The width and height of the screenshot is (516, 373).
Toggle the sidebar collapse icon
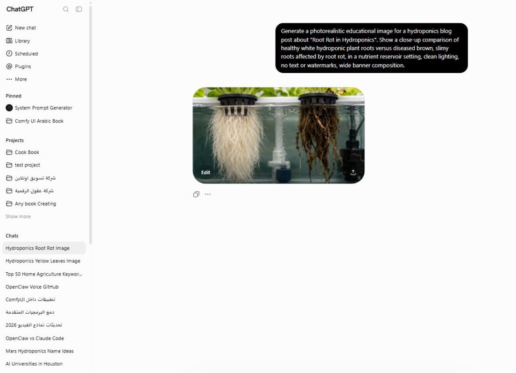click(x=79, y=9)
